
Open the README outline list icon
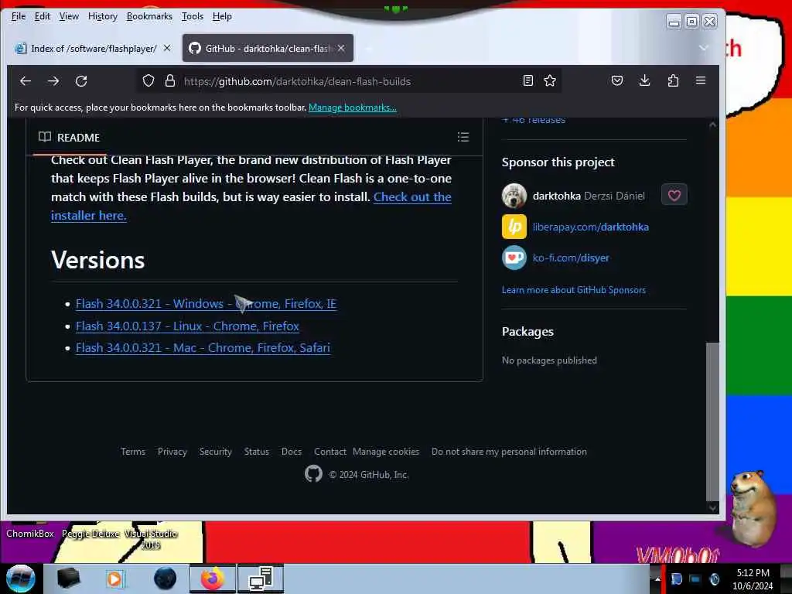463,137
